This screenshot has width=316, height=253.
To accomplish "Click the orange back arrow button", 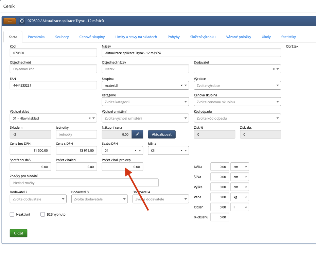I will pos(10,21).
